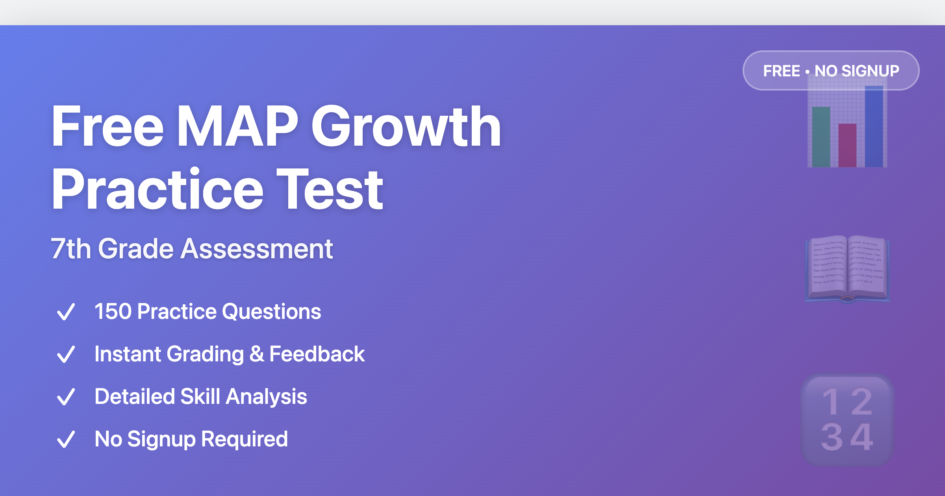Click the 1234 numbers icon
945x496 pixels.
(x=847, y=420)
